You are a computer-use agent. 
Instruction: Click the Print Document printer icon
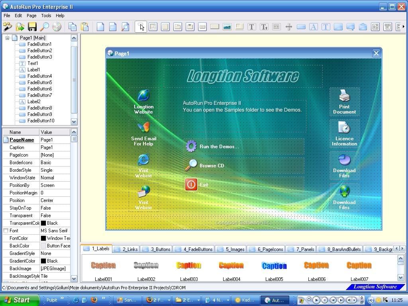[x=344, y=96]
